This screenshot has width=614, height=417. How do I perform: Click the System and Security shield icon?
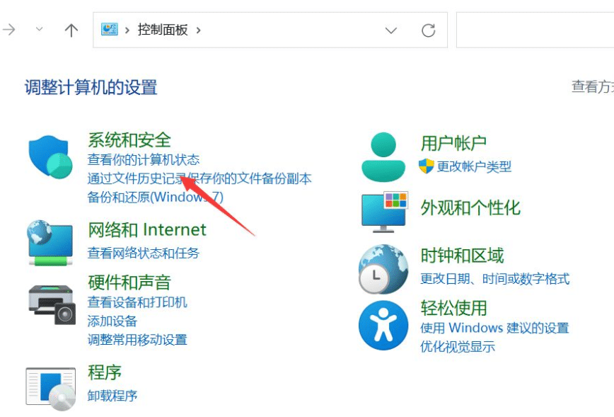[x=50, y=155]
